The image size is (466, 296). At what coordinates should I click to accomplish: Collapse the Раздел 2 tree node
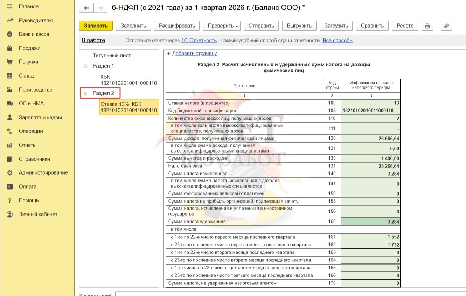[85, 93]
